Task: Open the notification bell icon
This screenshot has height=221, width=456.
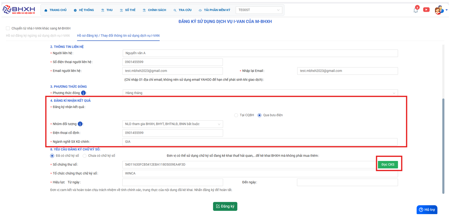Action: point(416,10)
